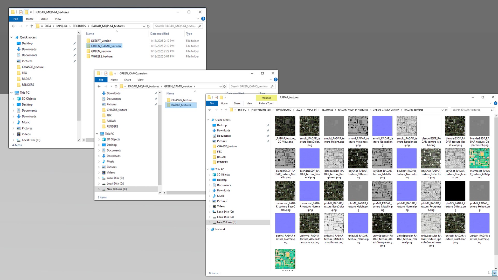Sort by Date modified column header
498x280 pixels.
pyautogui.click(x=160, y=34)
